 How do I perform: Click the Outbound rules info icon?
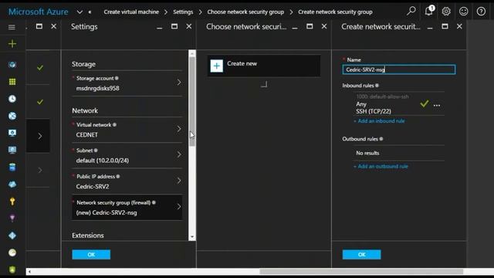coord(381,139)
